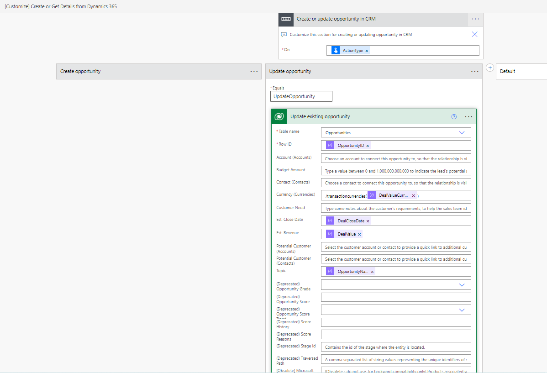Collapse the Update opportunity case header

[x=374, y=72]
